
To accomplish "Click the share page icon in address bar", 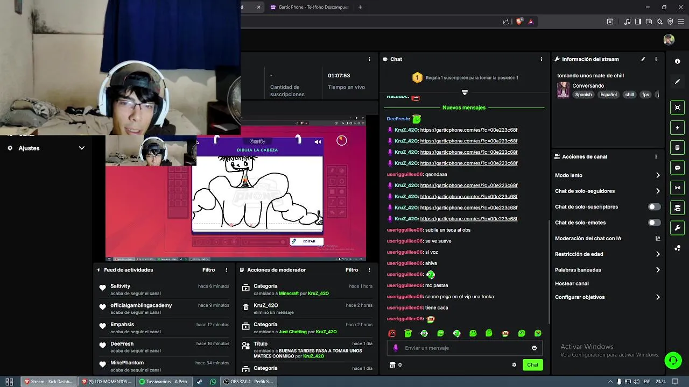I will (506, 21).
